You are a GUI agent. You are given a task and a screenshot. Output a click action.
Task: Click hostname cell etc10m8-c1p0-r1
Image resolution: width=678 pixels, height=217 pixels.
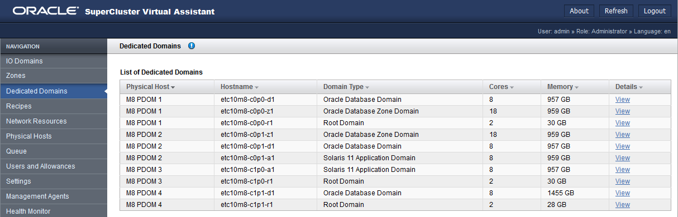coord(265,181)
